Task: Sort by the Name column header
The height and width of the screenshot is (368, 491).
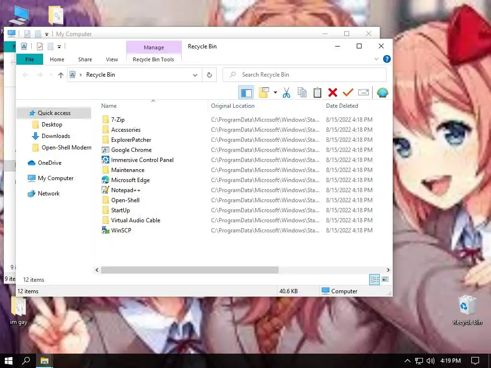Action: tap(109, 106)
